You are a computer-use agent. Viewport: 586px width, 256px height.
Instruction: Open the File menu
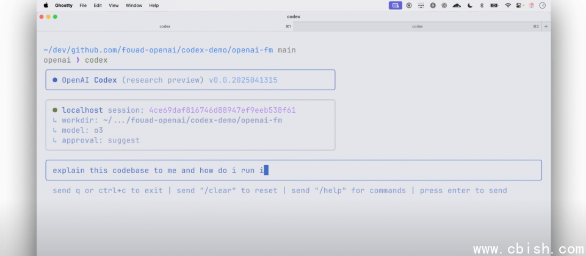[x=83, y=5]
